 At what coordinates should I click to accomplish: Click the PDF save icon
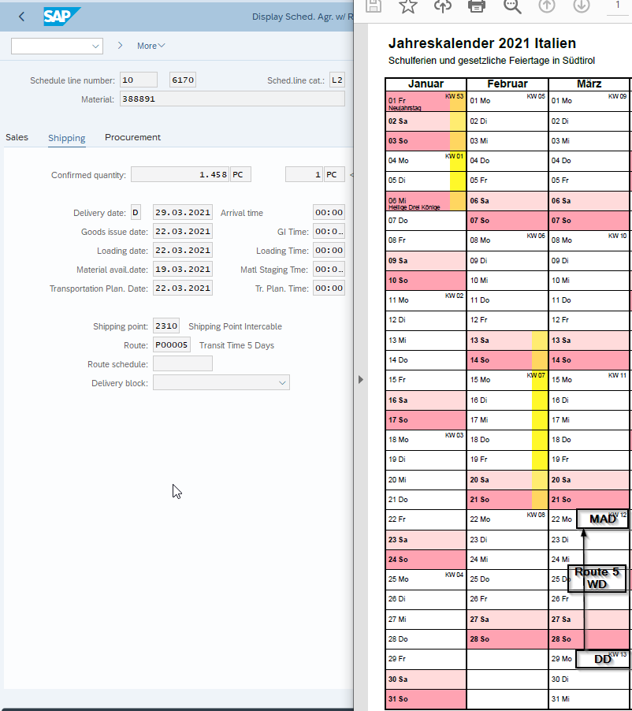coord(374,6)
